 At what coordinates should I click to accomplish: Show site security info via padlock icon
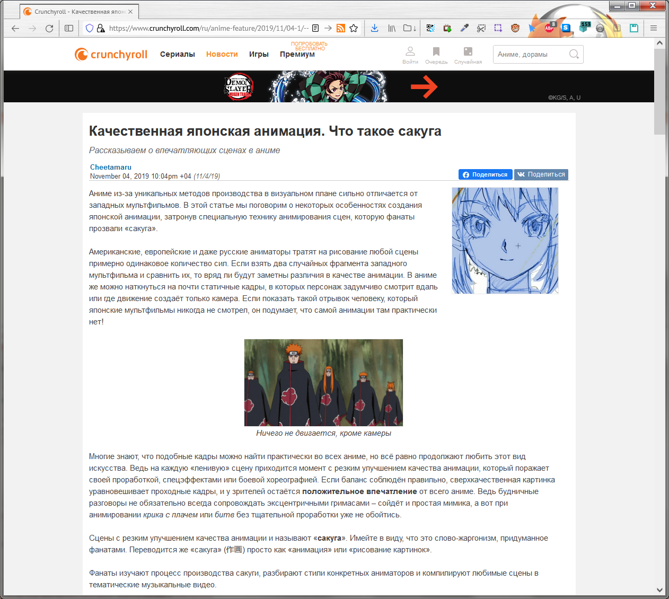101,28
